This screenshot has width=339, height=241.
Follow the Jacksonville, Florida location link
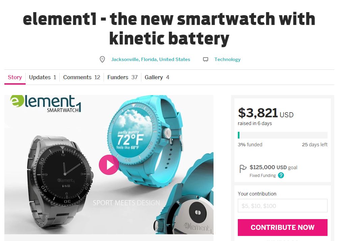(150, 59)
